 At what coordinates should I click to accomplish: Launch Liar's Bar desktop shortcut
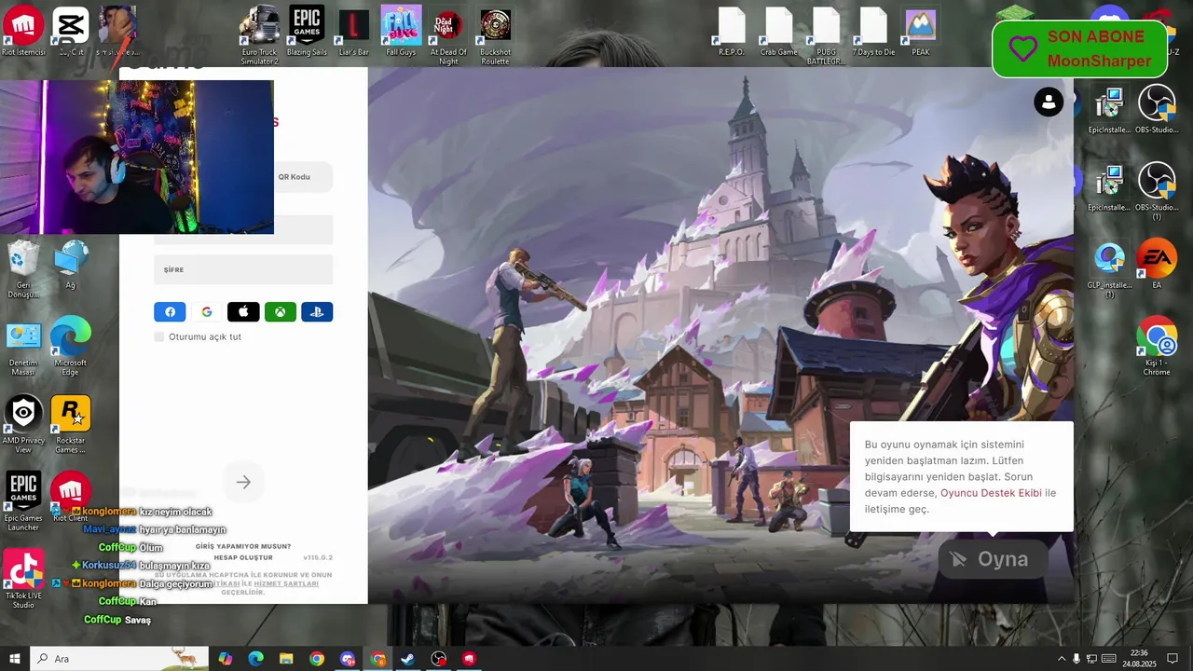354,31
